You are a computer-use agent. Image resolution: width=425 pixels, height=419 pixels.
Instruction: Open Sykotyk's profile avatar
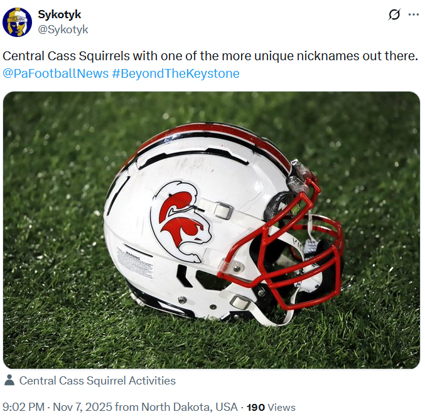point(18,22)
